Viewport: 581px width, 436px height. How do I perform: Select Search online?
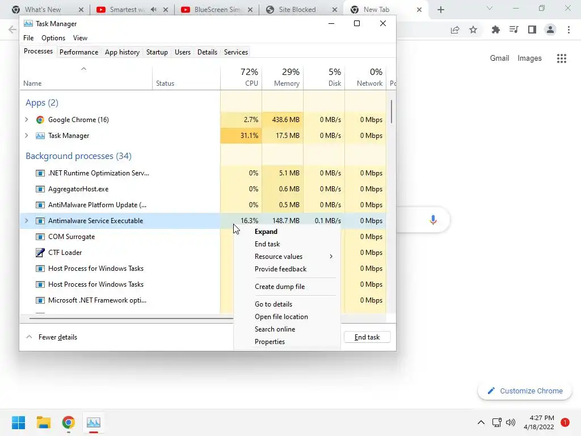[287, 329]
